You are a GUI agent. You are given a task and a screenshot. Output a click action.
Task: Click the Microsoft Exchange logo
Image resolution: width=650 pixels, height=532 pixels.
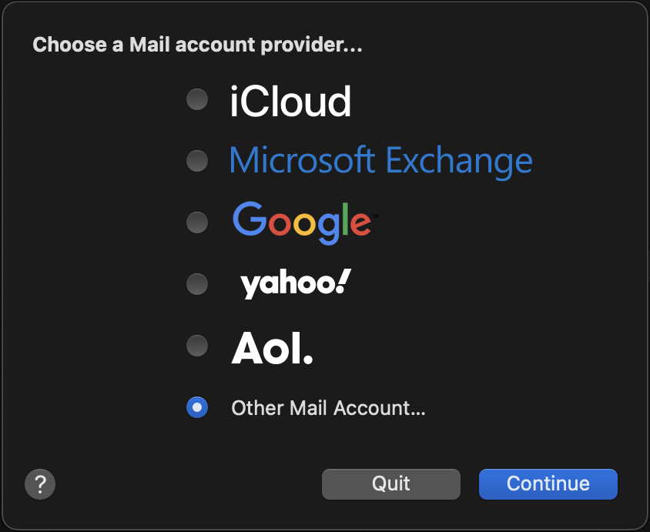380,161
